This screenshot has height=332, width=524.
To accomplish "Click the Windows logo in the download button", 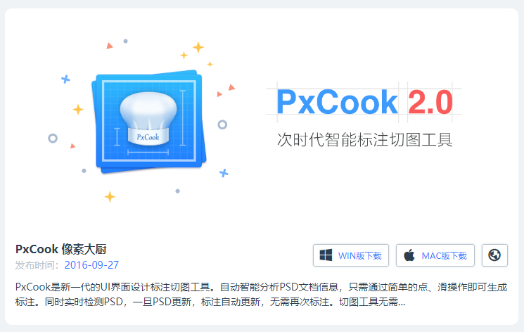I will pyautogui.click(x=326, y=255).
